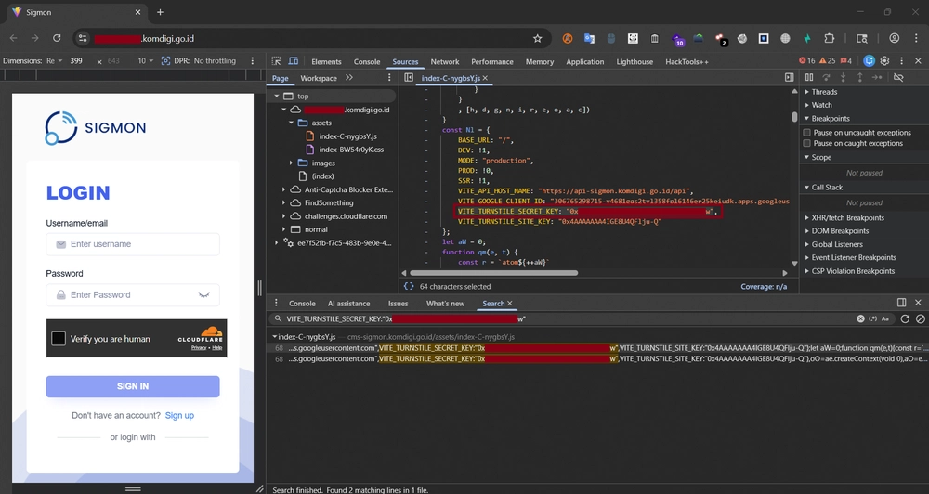Expand the images folder
The height and width of the screenshot is (494, 929).
point(291,162)
